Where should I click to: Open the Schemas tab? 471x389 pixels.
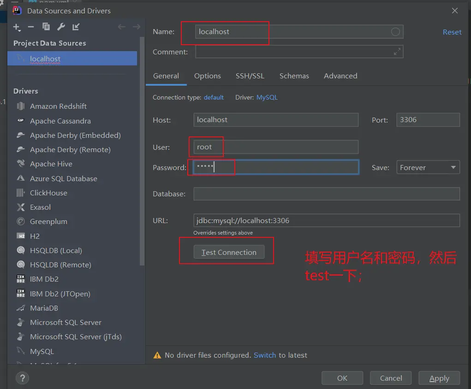point(294,76)
